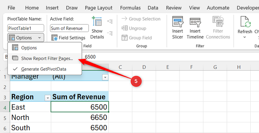Select the Draw tab
The height and width of the screenshot is (133, 259).
[72, 8]
